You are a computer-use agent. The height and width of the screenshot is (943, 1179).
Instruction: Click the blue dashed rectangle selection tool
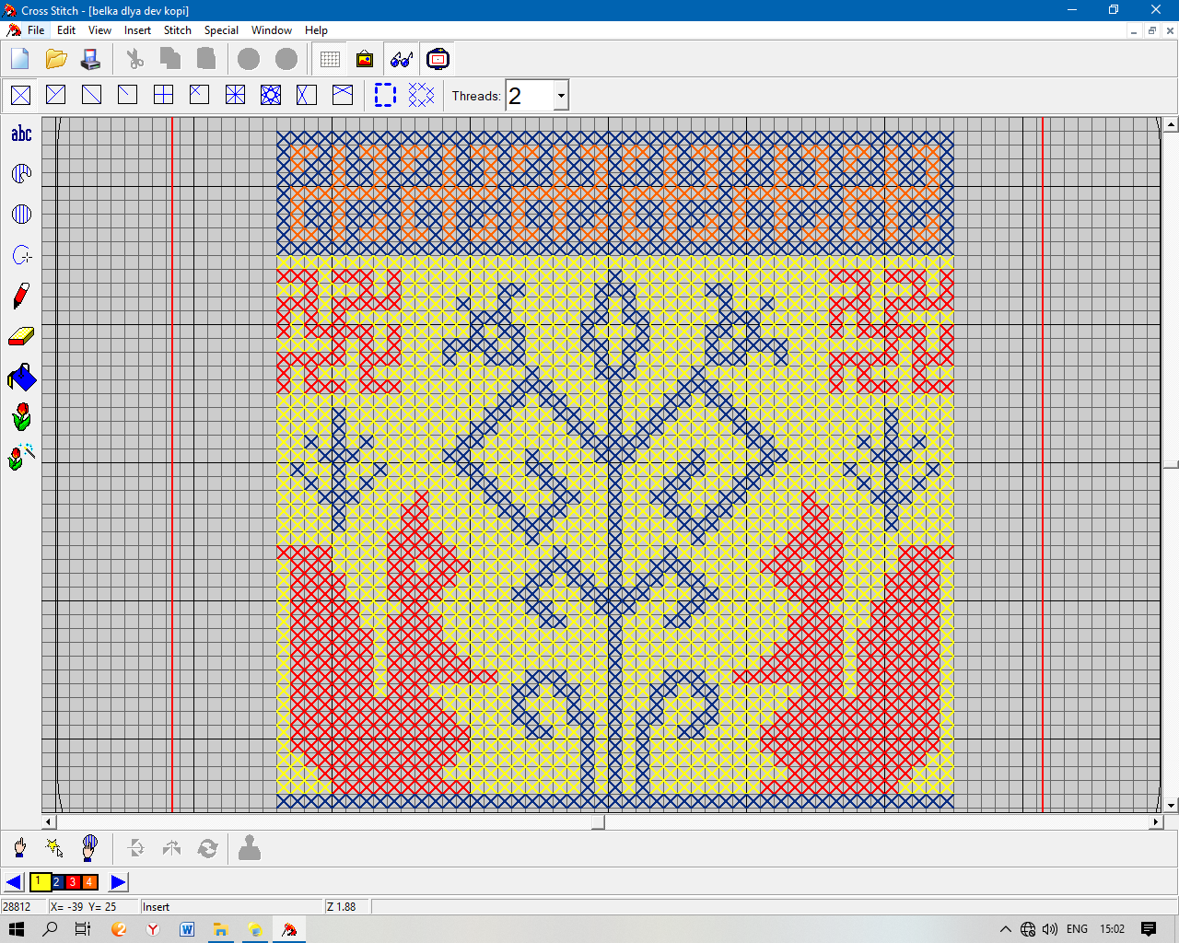click(x=385, y=95)
